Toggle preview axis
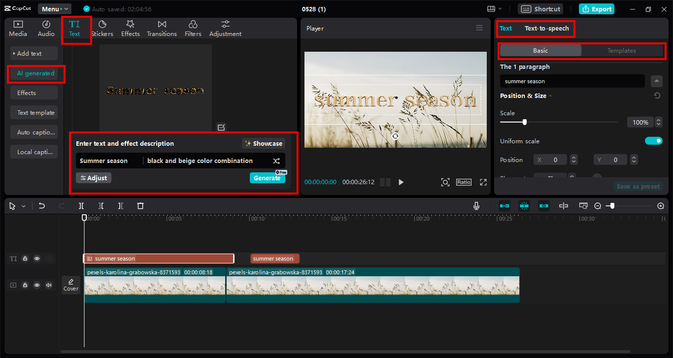 [x=564, y=206]
